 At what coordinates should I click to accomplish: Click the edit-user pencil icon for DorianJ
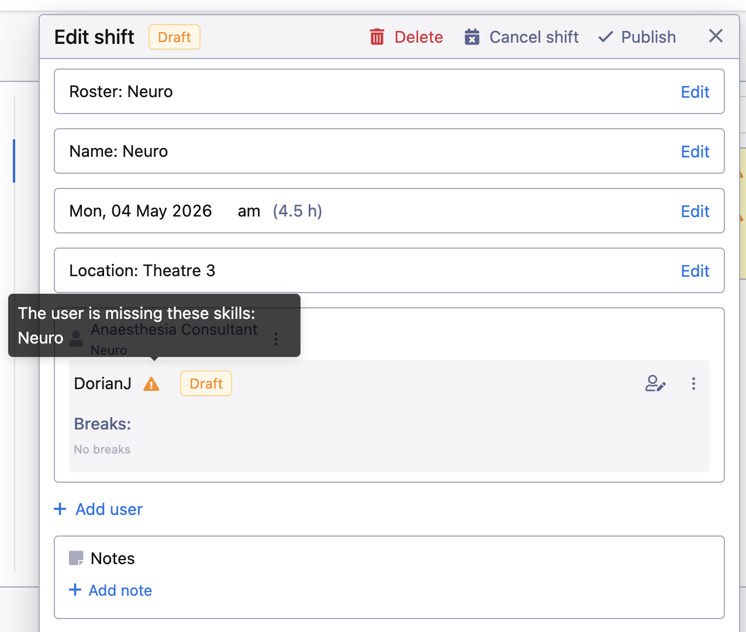(x=655, y=383)
